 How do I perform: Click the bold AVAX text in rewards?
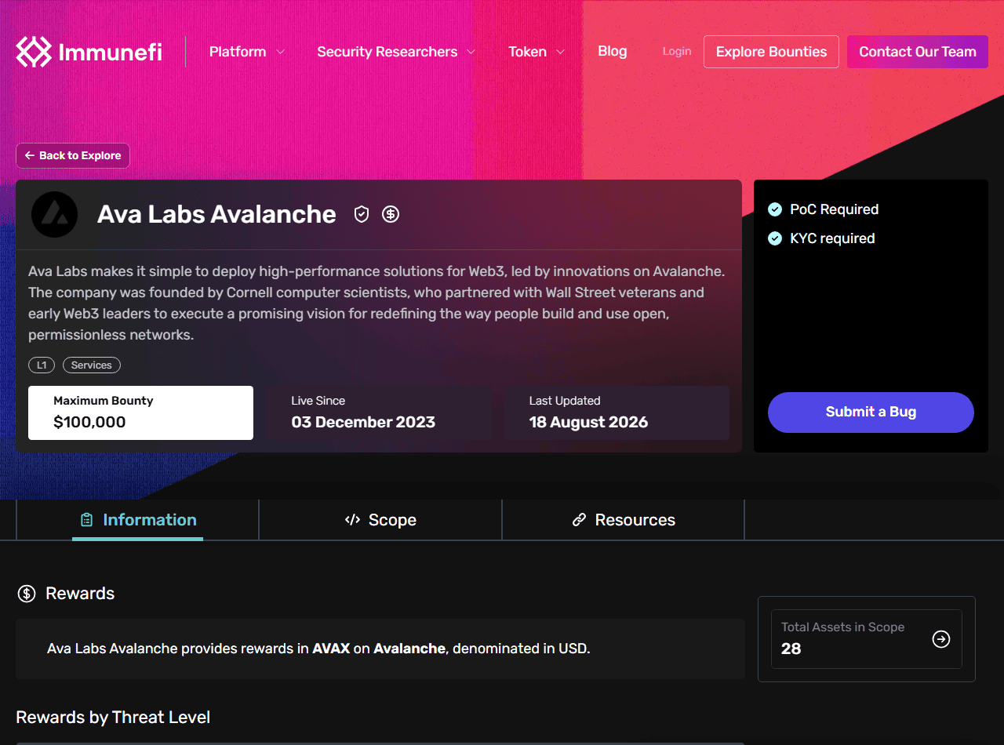tap(331, 649)
